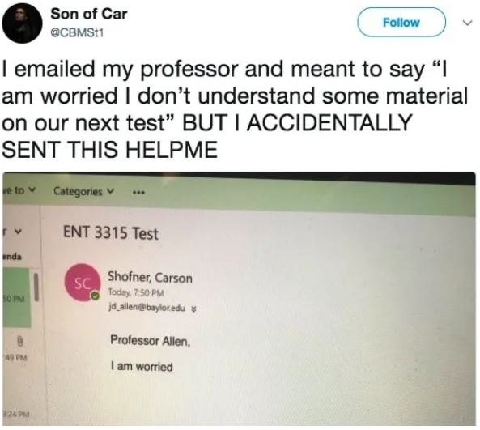480x430 pixels.
Task: Click the green presence checkmark badge
Action: [x=96, y=296]
